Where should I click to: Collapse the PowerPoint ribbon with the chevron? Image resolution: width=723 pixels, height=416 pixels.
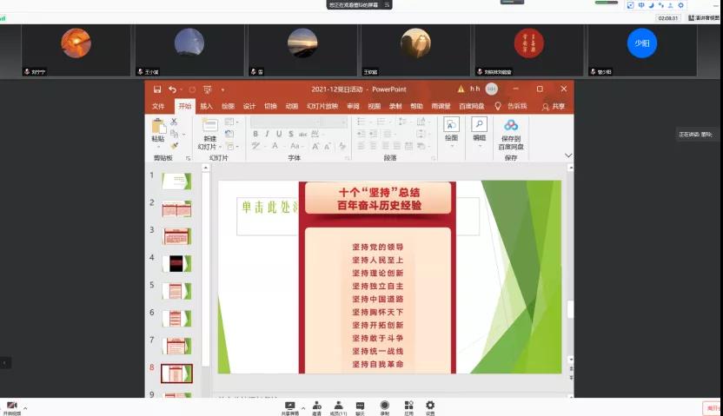click(568, 155)
